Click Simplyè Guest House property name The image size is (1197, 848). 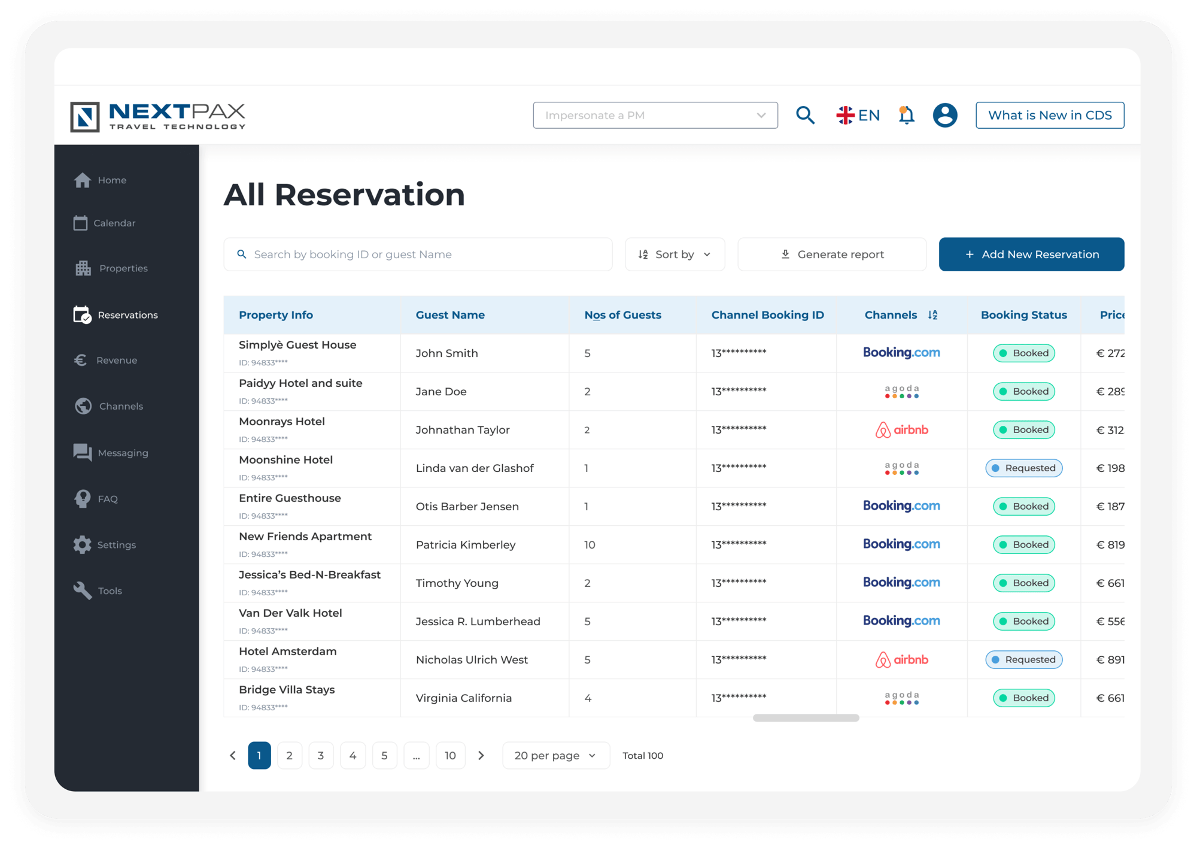coord(297,345)
